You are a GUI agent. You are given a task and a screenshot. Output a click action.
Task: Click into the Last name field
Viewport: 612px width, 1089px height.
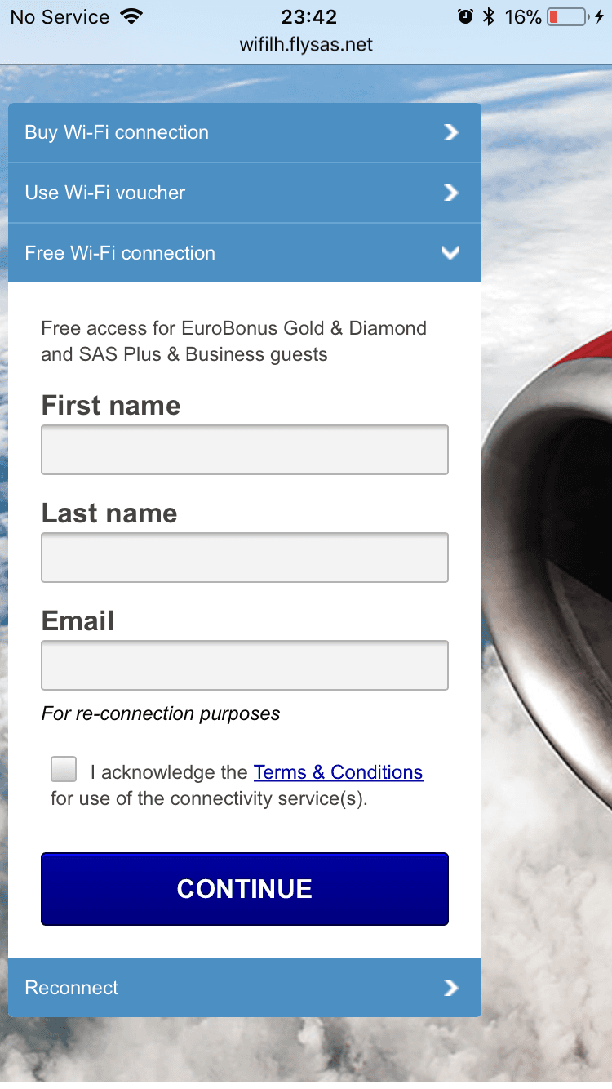coord(245,557)
